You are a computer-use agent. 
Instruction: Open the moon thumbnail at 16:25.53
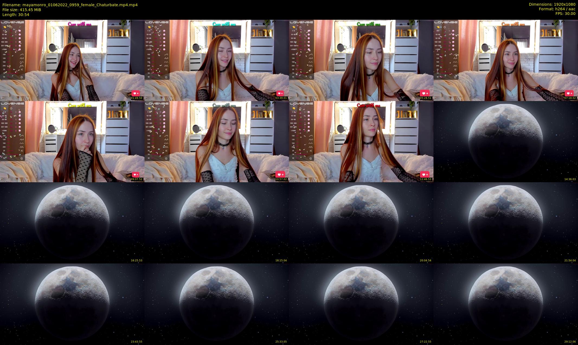(72, 223)
